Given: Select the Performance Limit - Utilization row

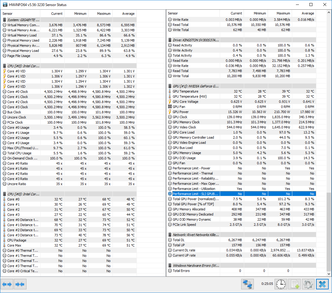Looking at the screenshot, I should tap(241, 189).
